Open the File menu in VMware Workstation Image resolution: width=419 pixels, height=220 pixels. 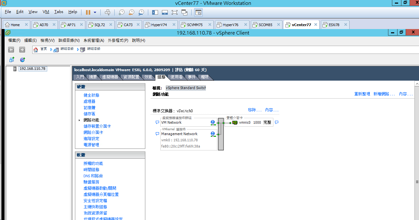8,12
